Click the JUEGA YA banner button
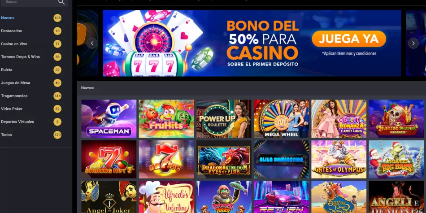The height and width of the screenshot is (213, 426). (349, 39)
